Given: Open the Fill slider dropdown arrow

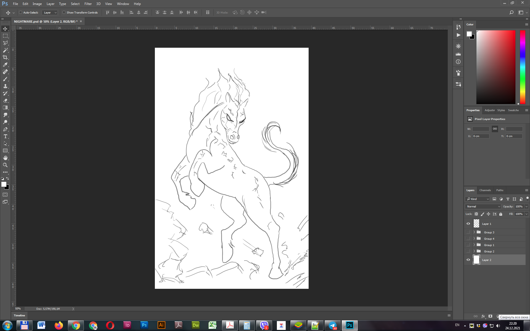Looking at the screenshot, I should click(527, 214).
